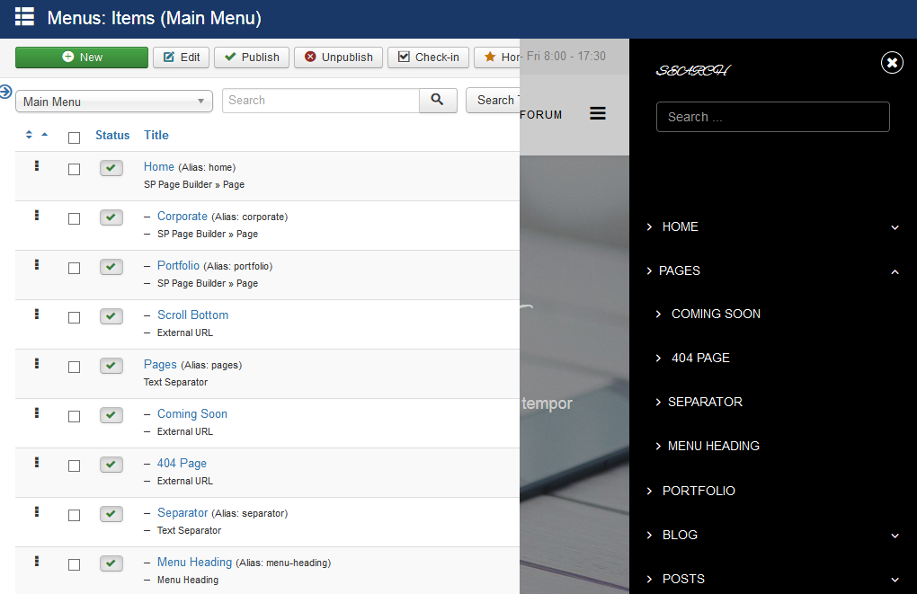The height and width of the screenshot is (594, 917).
Task: Collapse the PAGES submenu chevron in offcanvas
Action: 895,271
